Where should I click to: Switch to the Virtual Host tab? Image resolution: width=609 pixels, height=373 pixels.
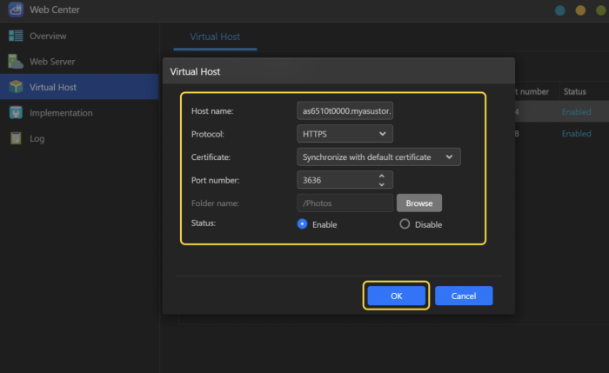[x=215, y=37]
